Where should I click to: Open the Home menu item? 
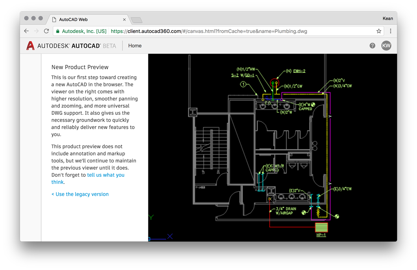(135, 46)
